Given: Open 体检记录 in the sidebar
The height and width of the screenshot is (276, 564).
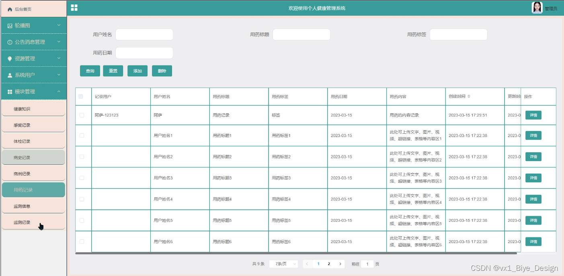Looking at the screenshot, I should point(33,141).
